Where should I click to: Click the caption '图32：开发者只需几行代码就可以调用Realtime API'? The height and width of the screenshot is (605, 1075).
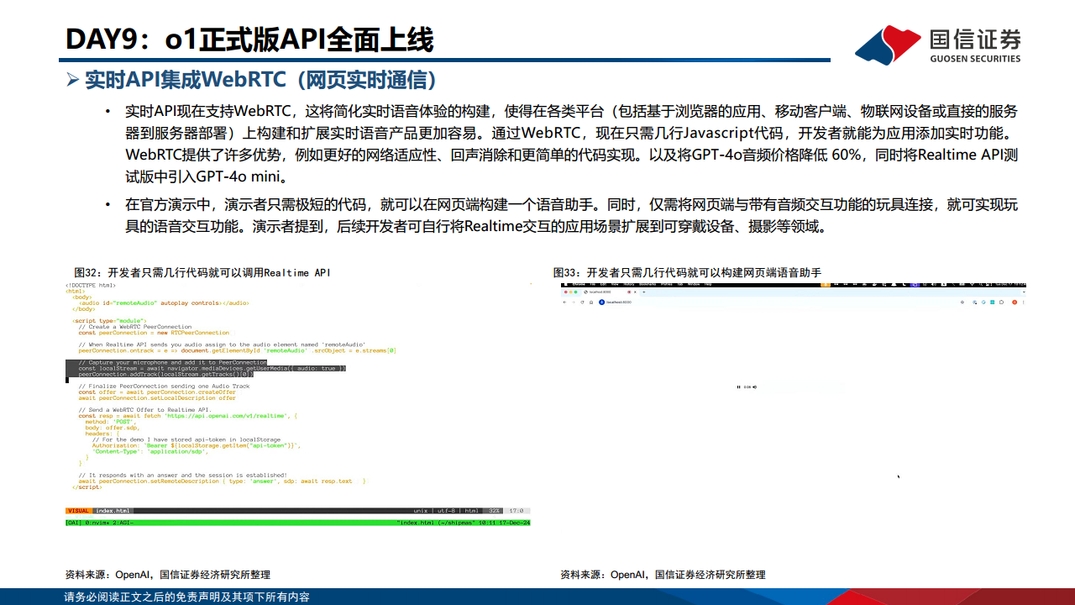point(202,273)
